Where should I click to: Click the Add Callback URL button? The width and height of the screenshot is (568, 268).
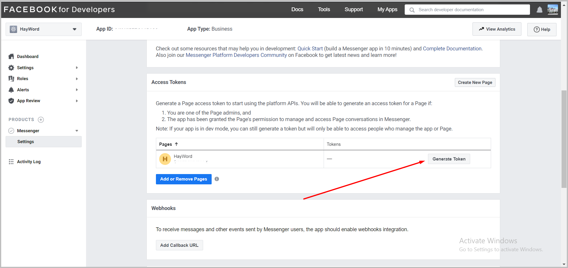(x=179, y=245)
